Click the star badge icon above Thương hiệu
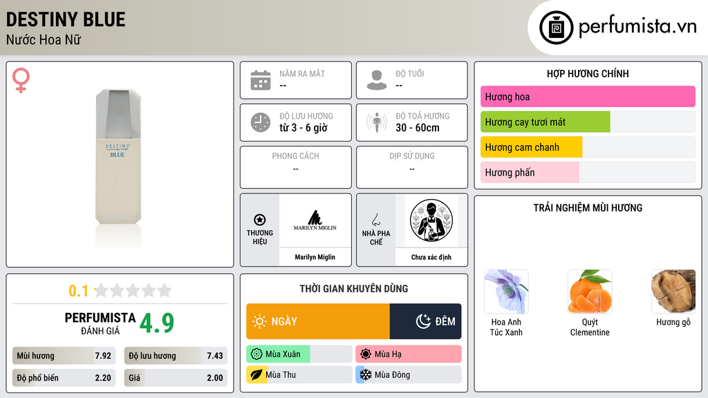708x398 pixels. 260,220
